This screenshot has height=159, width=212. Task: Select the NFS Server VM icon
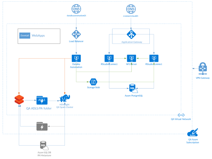(x=131, y=58)
